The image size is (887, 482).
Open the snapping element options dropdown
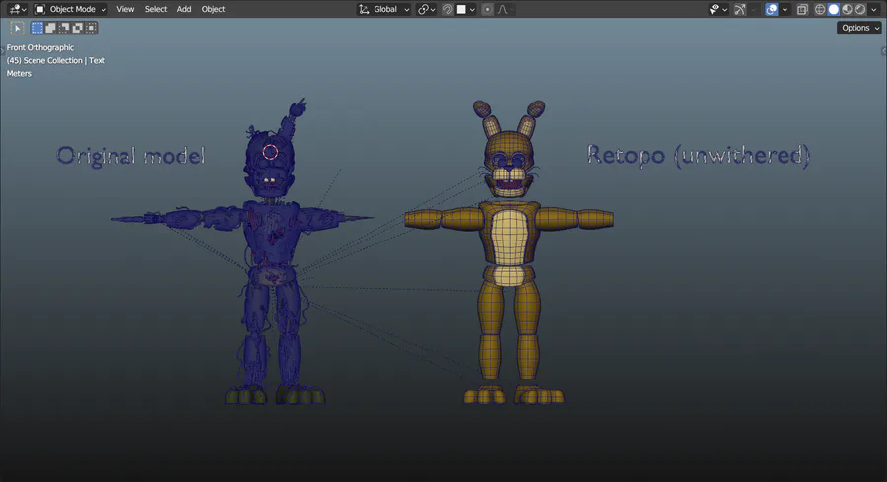[465, 9]
